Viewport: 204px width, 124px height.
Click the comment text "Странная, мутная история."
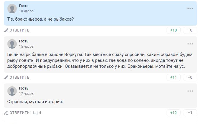click(x=35, y=102)
